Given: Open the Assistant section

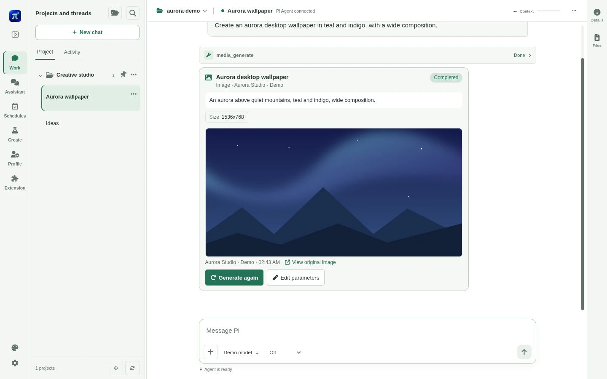Looking at the screenshot, I should (x=15, y=86).
